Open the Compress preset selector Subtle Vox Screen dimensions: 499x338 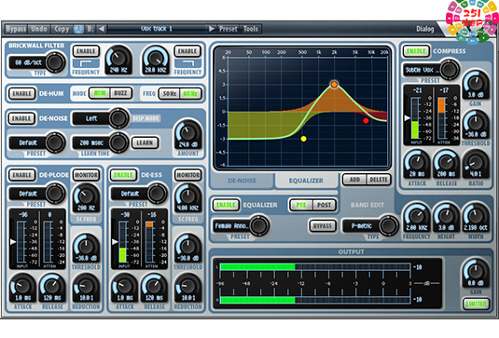pos(431,70)
